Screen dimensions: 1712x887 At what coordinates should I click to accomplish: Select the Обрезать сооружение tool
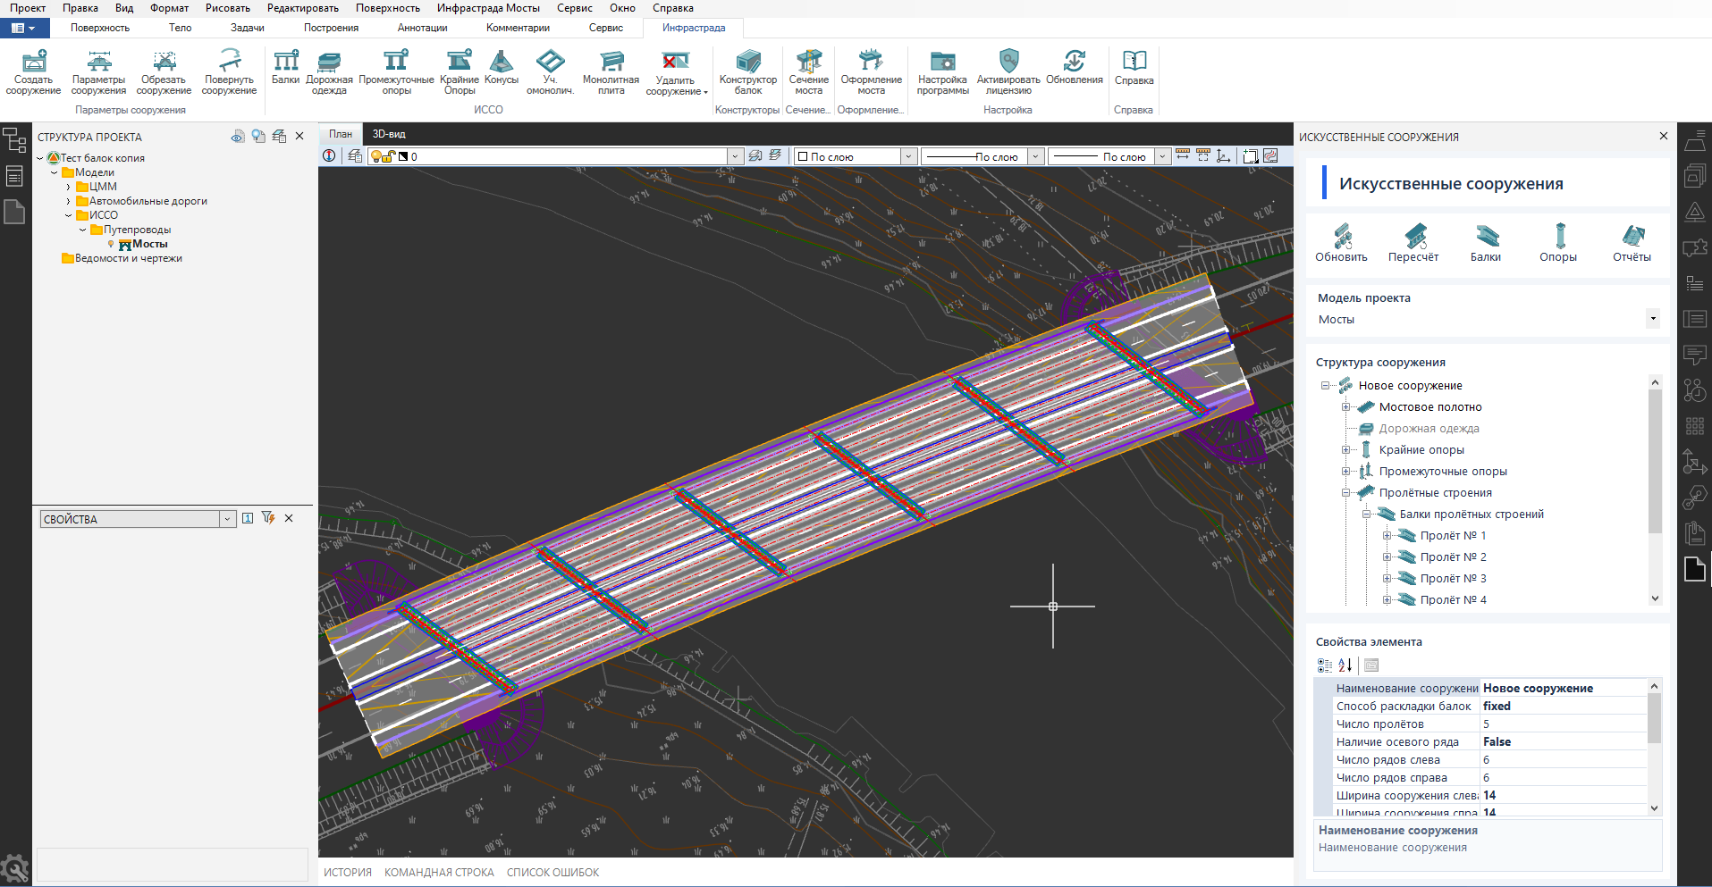(x=164, y=72)
